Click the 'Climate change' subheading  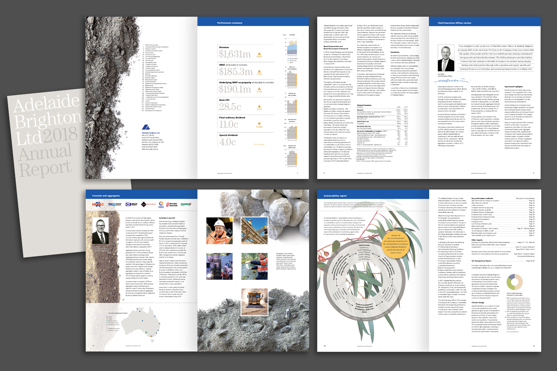point(478,303)
